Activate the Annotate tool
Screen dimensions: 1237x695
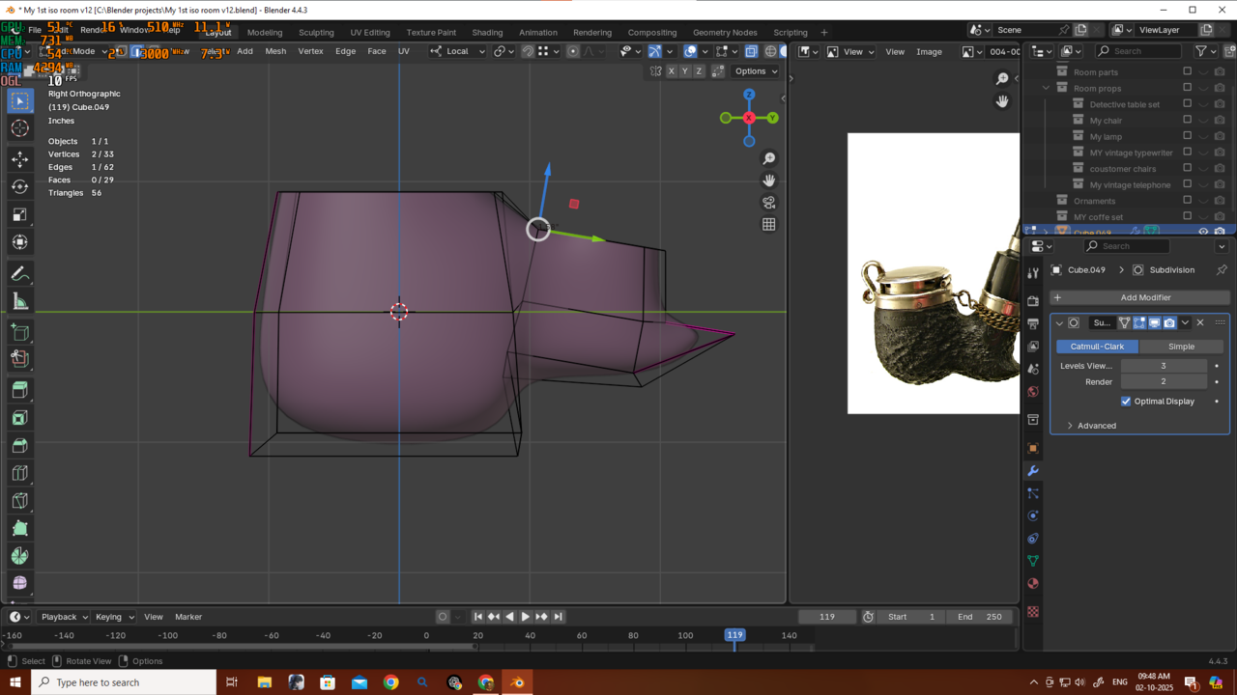pyautogui.click(x=19, y=274)
